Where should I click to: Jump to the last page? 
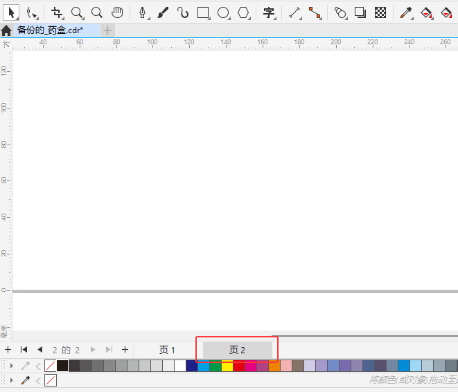coord(109,349)
